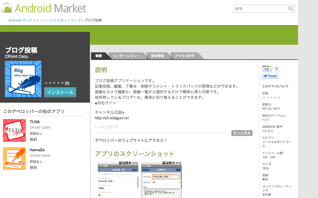The height and width of the screenshot is (198, 318).
Task: Click the 全対象 content rating value
Action: 267,194
